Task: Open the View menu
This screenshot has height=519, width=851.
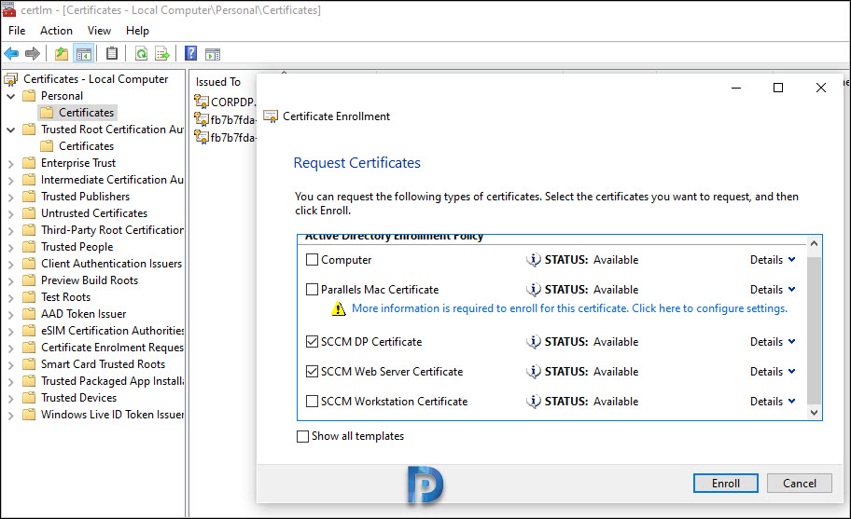Action: [x=99, y=31]
